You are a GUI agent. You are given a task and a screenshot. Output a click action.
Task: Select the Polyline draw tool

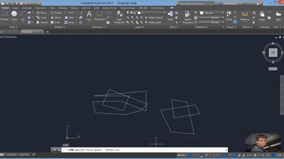click(x=4, y=16)
